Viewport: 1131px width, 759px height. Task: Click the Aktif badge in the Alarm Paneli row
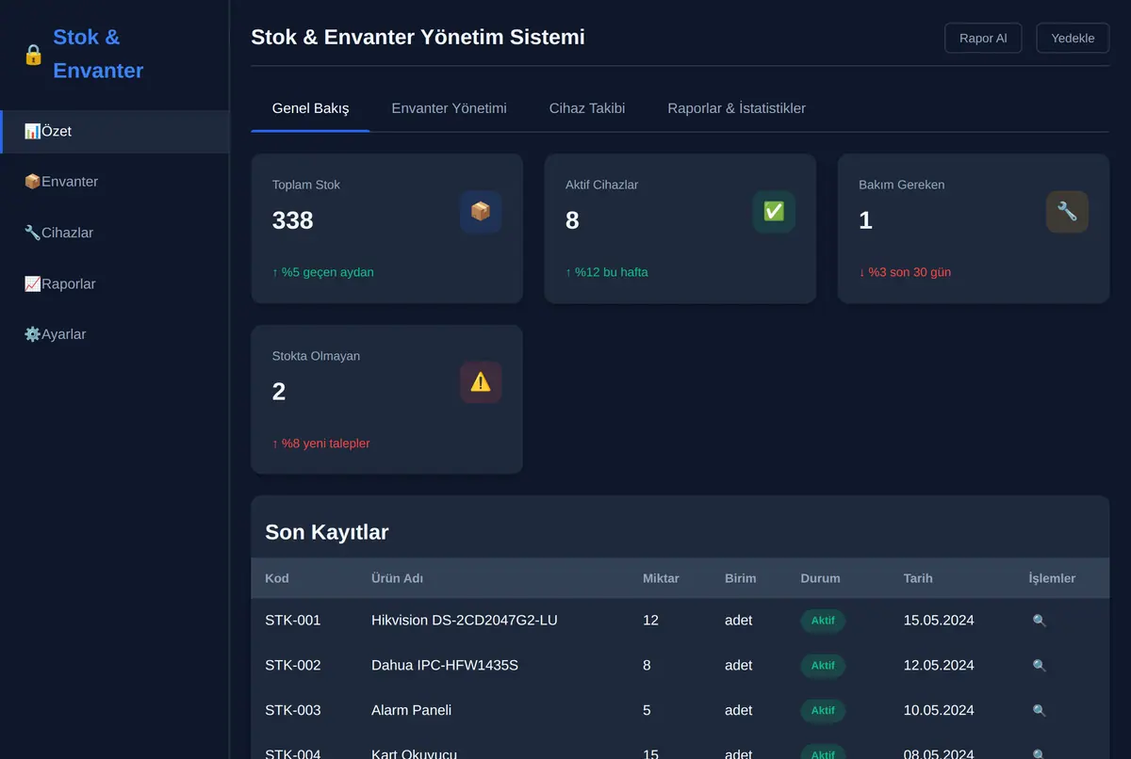(x=823, y=711)
